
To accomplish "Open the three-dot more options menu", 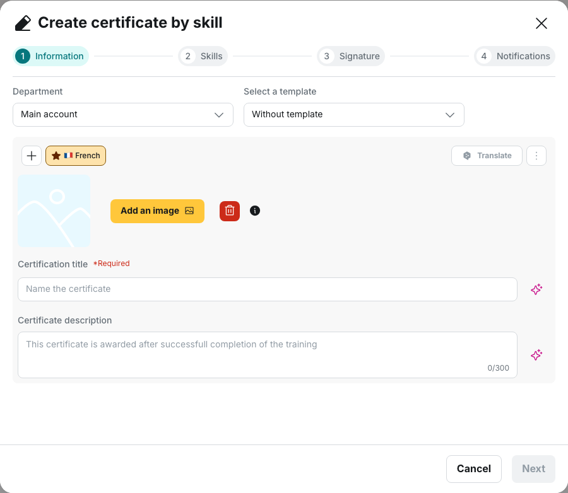I will [x=536, y=156].
